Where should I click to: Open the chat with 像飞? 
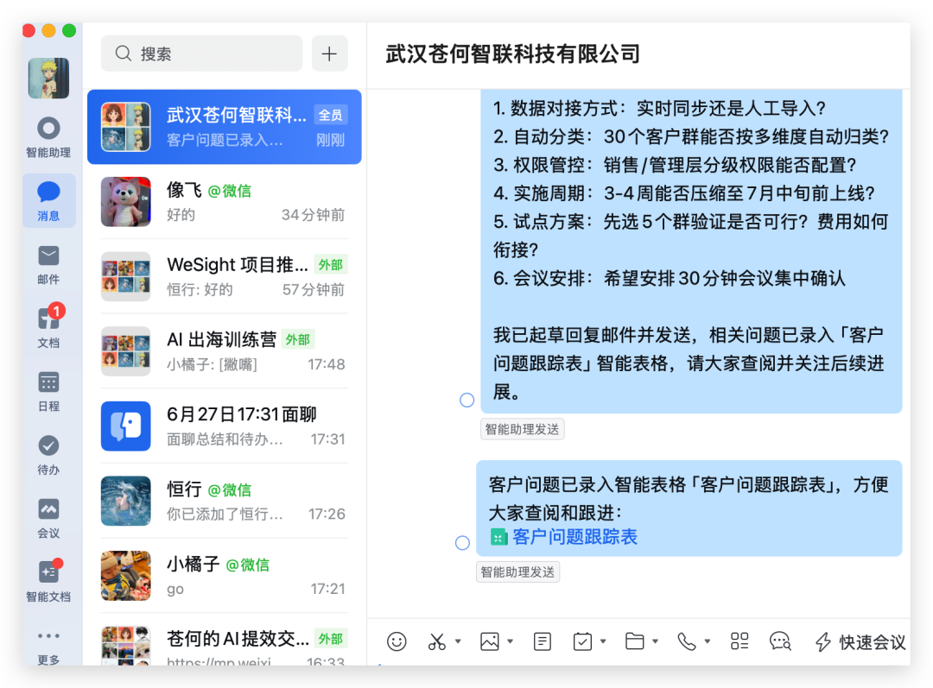point(225,202)
